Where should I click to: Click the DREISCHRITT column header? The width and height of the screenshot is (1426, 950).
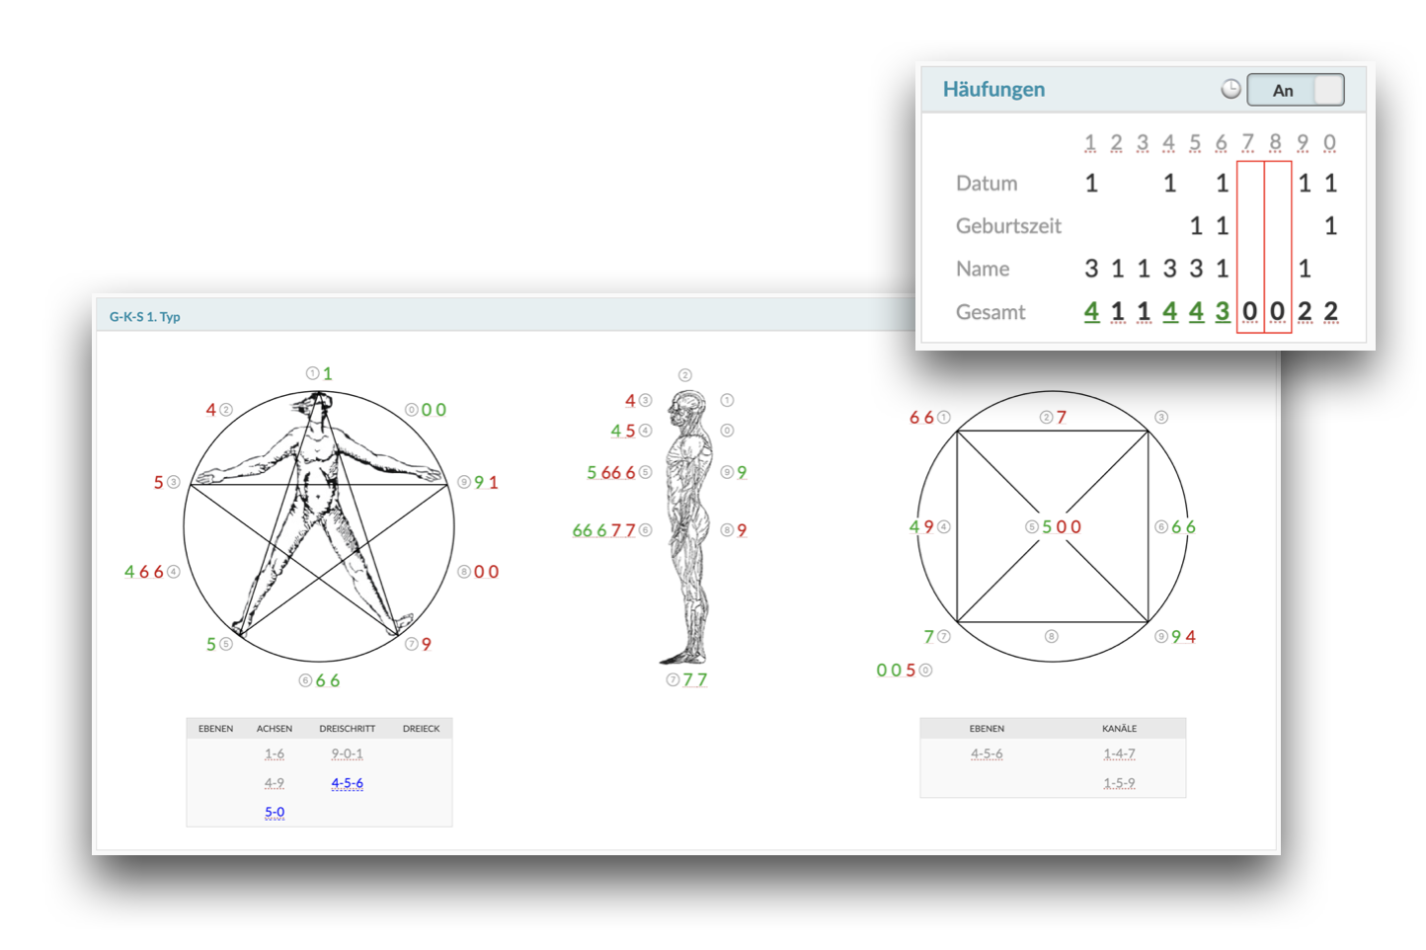click(347, 729)
